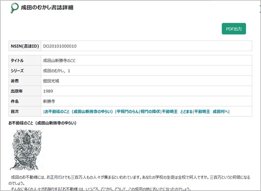The image size is (261, 191).
Task: Select the series value 成田のむかし, 1
Action: pyautogui.click(x=56, y=71)
